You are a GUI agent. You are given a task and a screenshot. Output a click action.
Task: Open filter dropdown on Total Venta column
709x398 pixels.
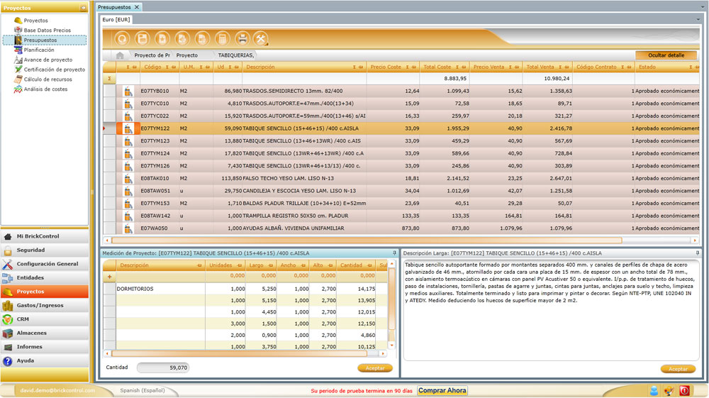[566, 67]
